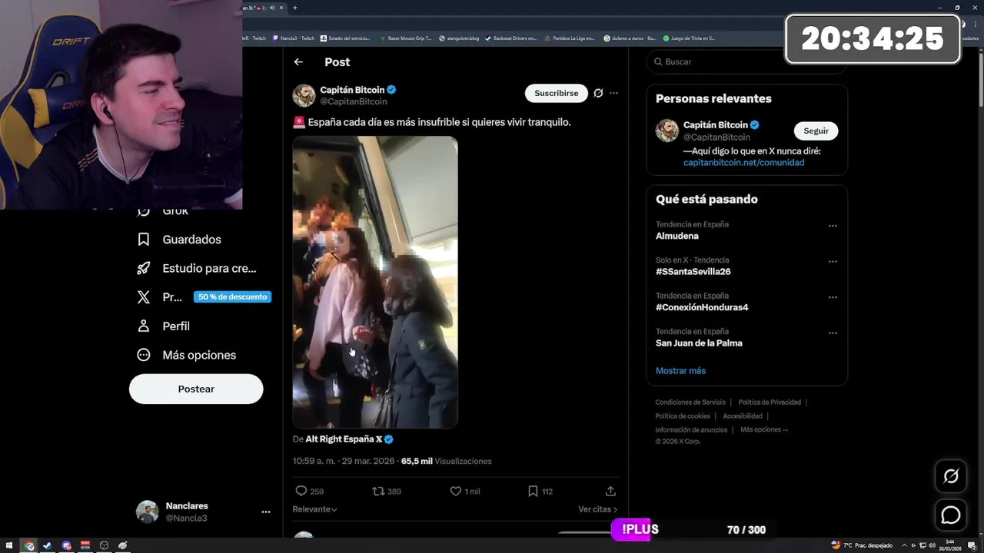The width and height of the screenshot is (984, 553).
Task: Open OBS Studio from the taskbar
Action: pos(104,545)
